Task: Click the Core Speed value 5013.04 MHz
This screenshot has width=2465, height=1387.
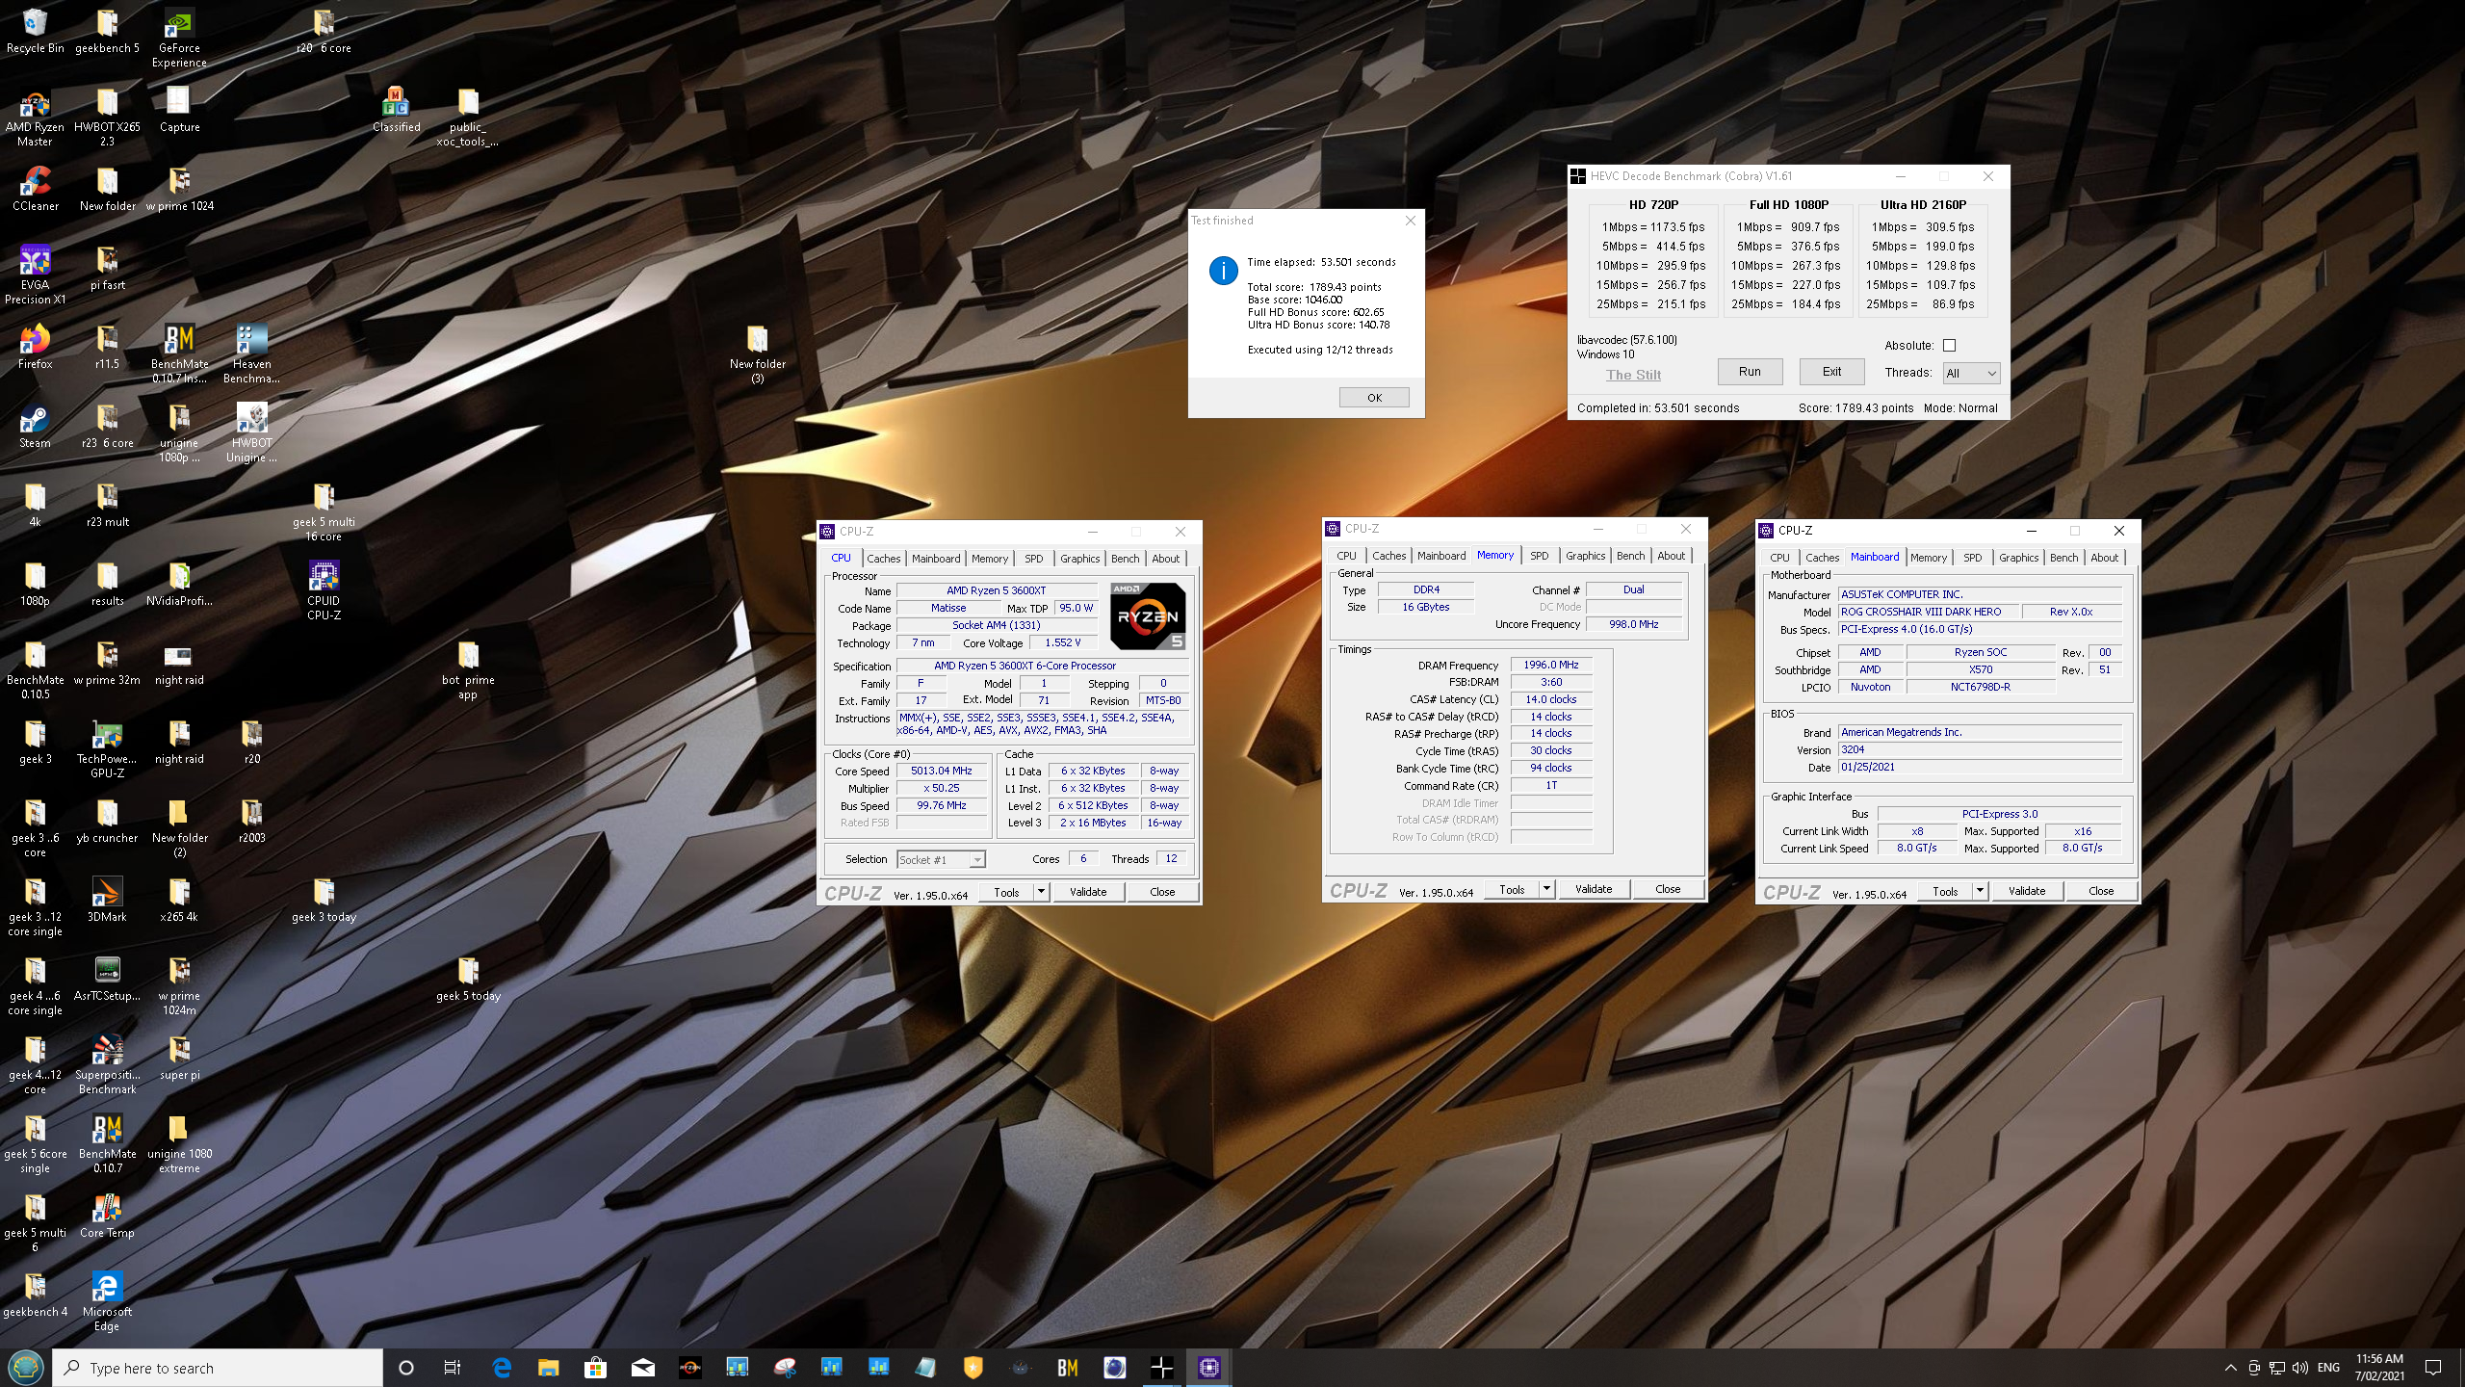Action: click(942, 771)
